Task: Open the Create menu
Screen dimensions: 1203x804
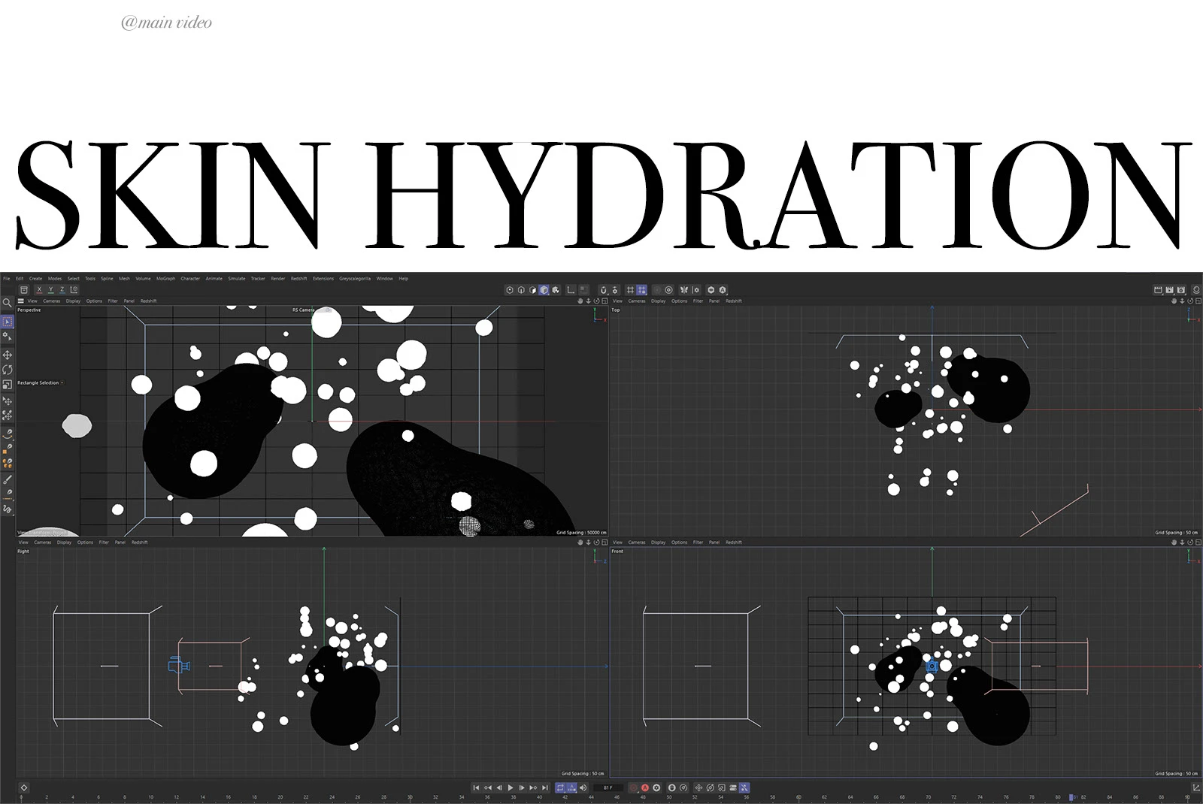Action: tap(35, 279)
